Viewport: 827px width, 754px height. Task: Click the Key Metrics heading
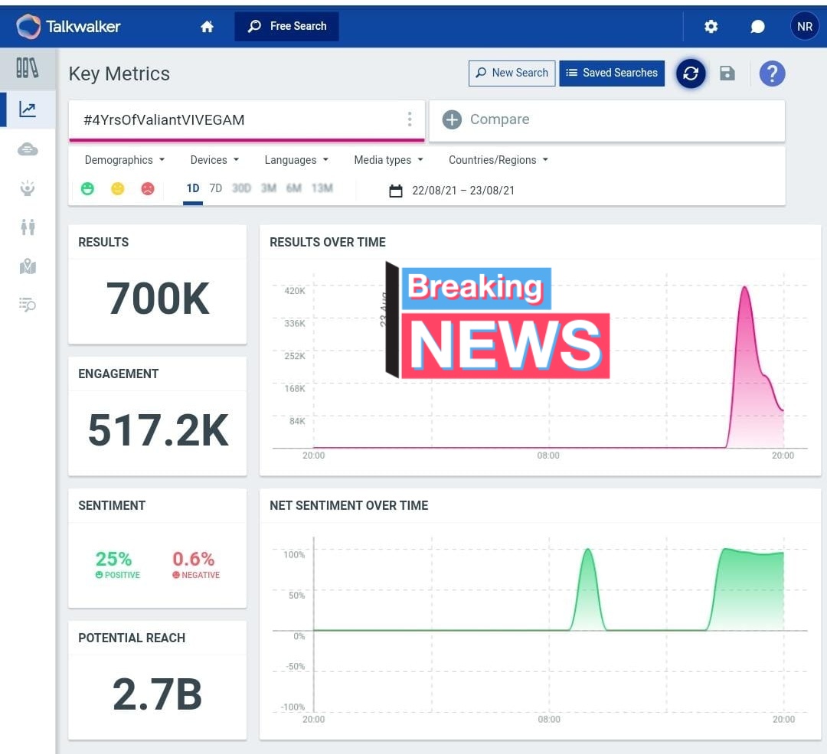point(119,73)
